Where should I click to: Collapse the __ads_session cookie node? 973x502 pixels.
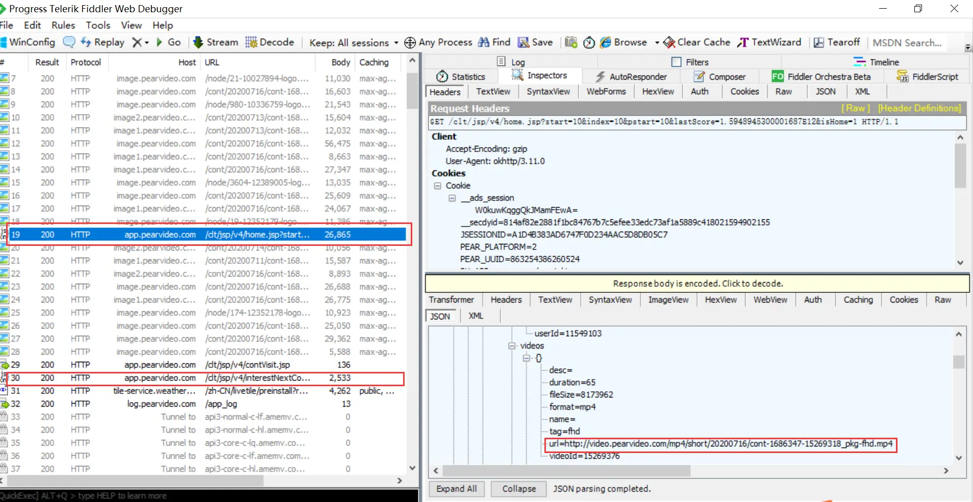tap(452, 198)
